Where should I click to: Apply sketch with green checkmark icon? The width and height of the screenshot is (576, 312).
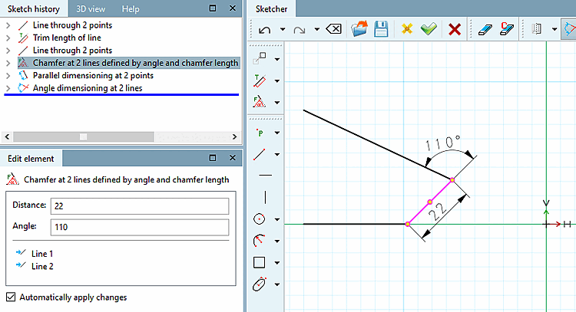[429, 28]
